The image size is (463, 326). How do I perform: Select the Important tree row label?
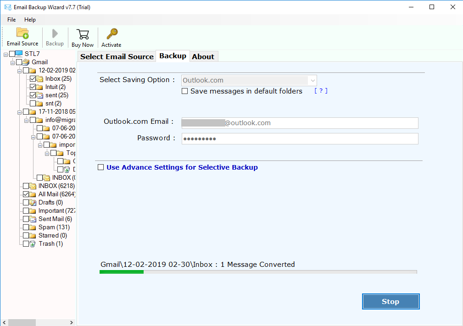click(57, 210)
